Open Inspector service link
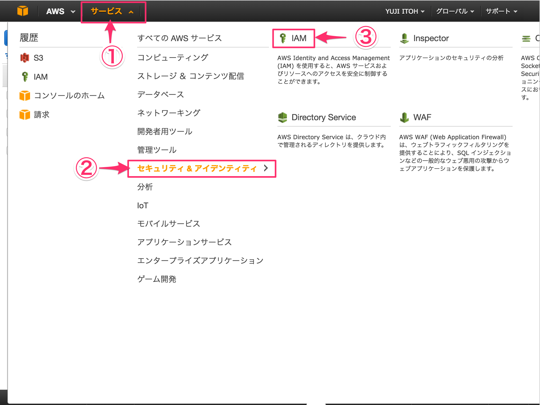The width and height of the screenshot is (540, 405). coord(431,38)
